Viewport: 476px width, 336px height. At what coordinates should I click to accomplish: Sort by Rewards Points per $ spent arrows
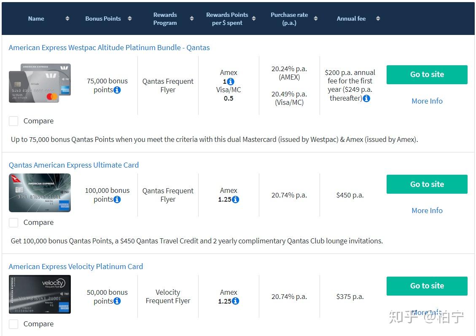pyautogui.click(x=254, y=19)
